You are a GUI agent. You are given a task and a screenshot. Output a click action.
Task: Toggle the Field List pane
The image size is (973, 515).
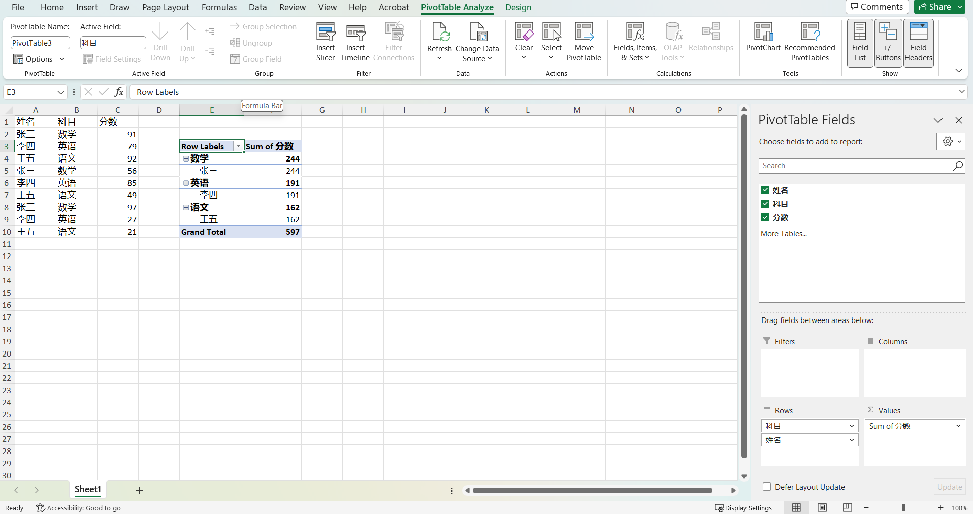coord(860,43)
